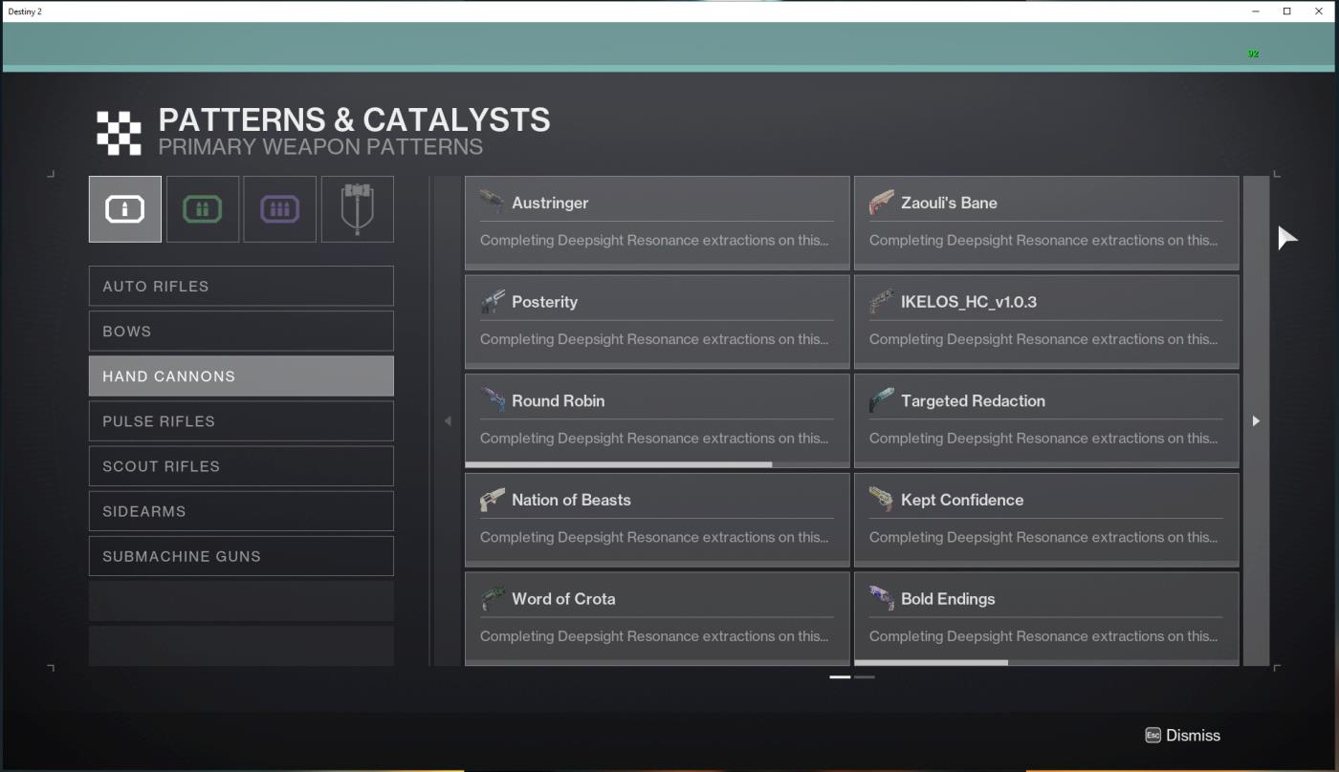Click the Primary Weapon Patterns subtitle
The width and height of the screenshot is (1339, 772).
(x=320, y=147)
